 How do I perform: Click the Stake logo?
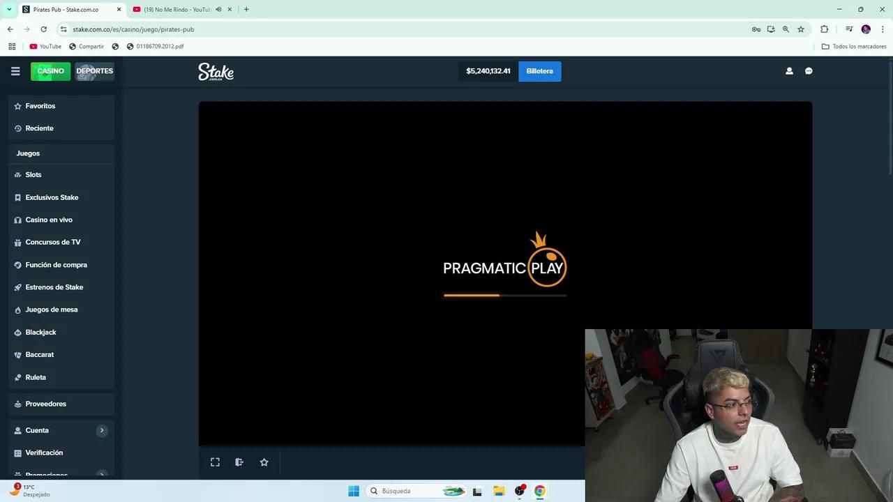pos(216,71)
